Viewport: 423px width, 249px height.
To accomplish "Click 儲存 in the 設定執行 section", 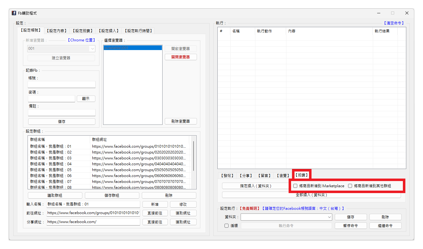I will coord(351,217).
